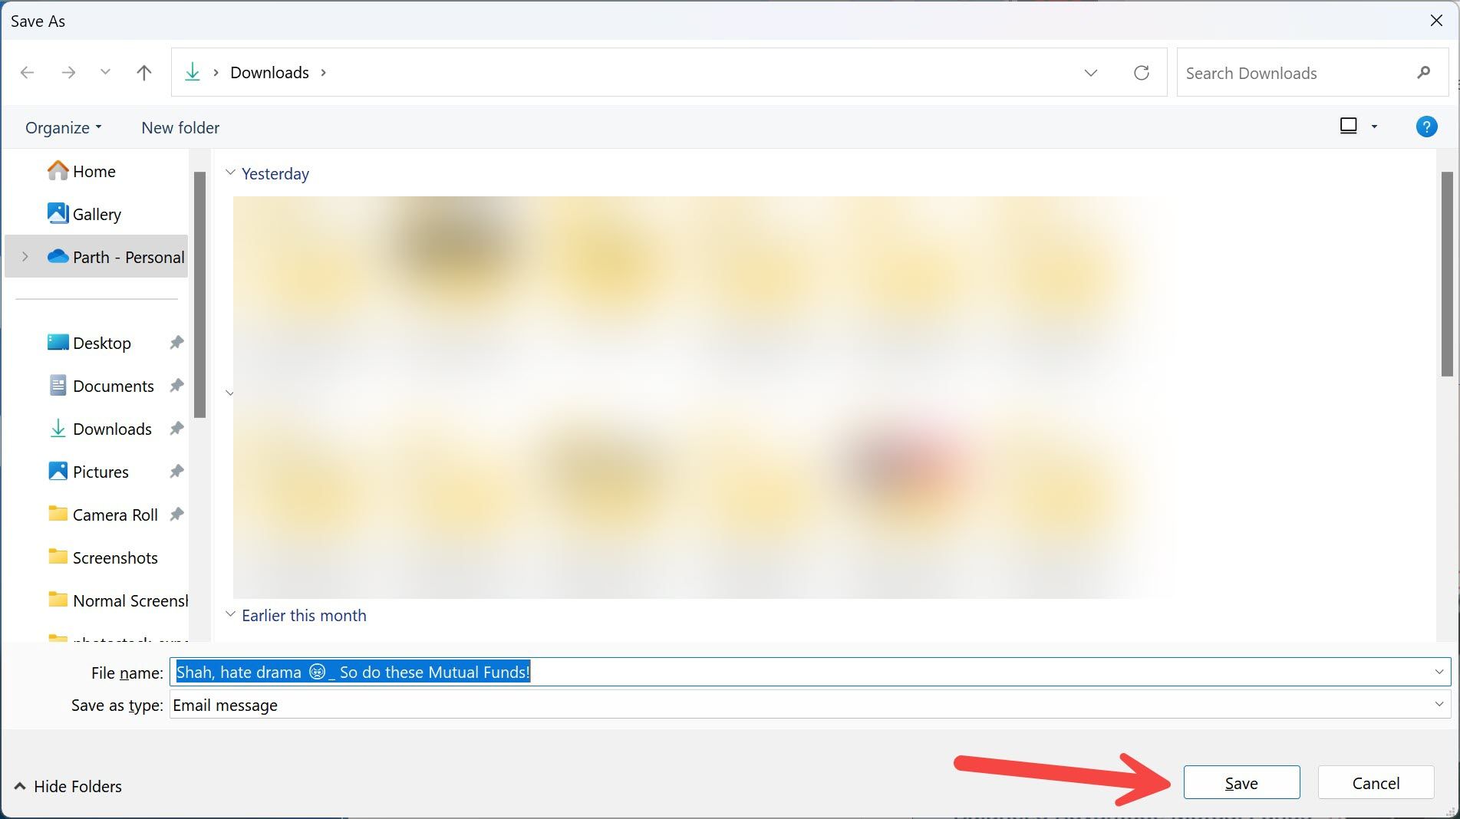Create a New folder
This screenshot has height=819, width=1460.
coord(180,127)
